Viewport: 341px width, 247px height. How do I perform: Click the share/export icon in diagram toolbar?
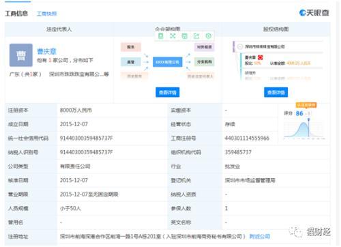196,36
